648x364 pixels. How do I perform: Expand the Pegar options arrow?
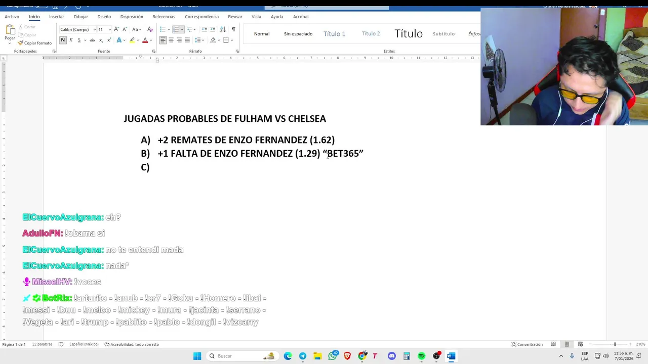10,42
